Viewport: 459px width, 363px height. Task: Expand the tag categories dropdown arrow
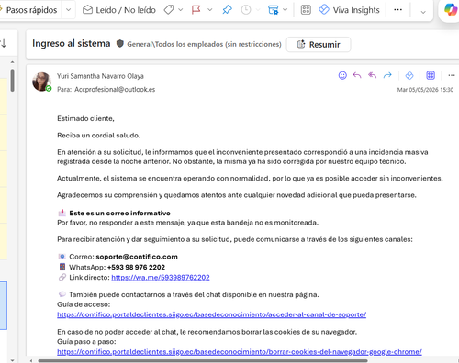pyautogui.click(x=181, y=10)
